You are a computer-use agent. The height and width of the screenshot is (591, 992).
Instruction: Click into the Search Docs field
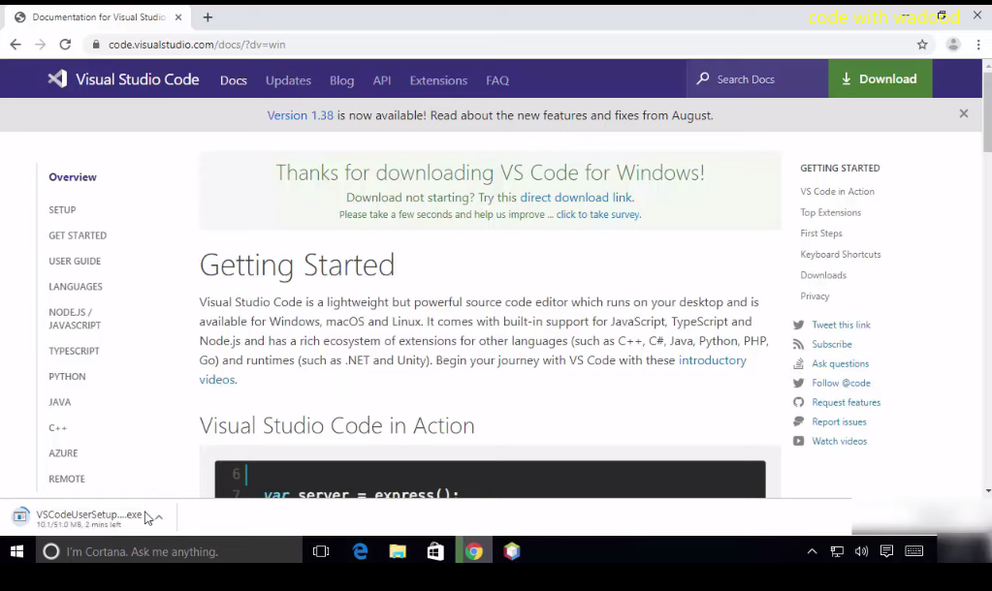point(757,79)
